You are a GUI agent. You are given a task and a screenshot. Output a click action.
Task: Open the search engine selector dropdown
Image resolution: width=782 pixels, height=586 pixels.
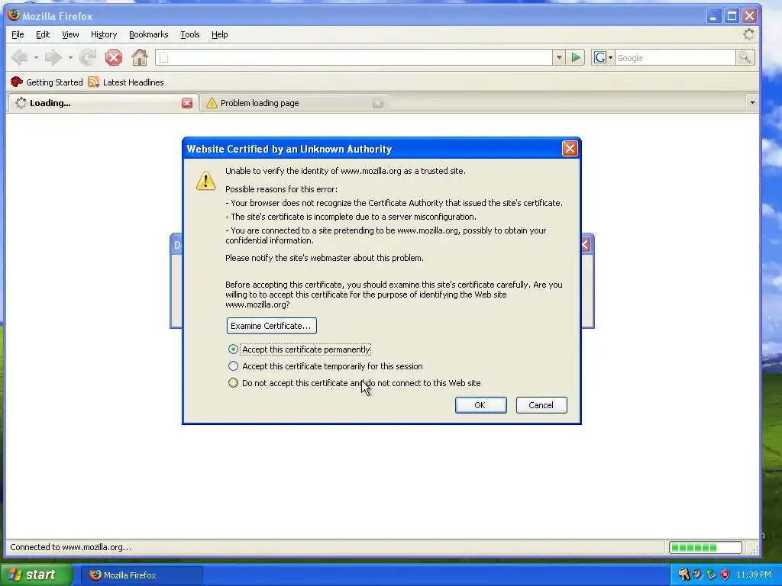(610, 58)
